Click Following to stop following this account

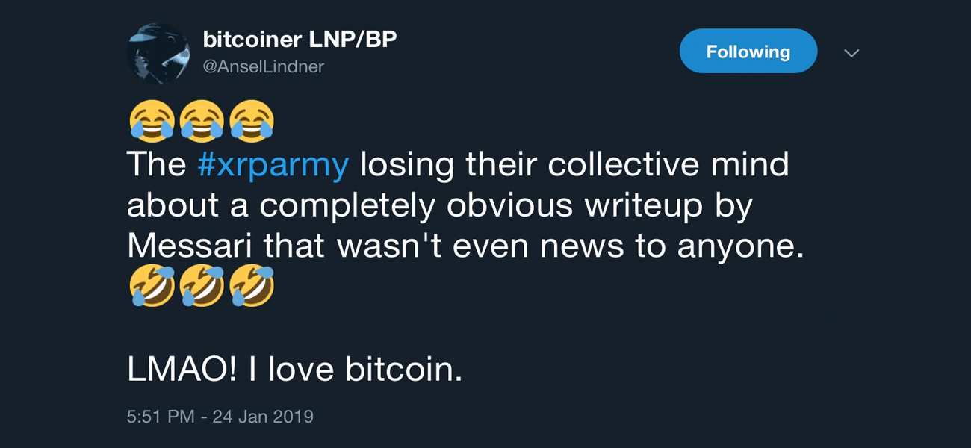coord(748,52)
